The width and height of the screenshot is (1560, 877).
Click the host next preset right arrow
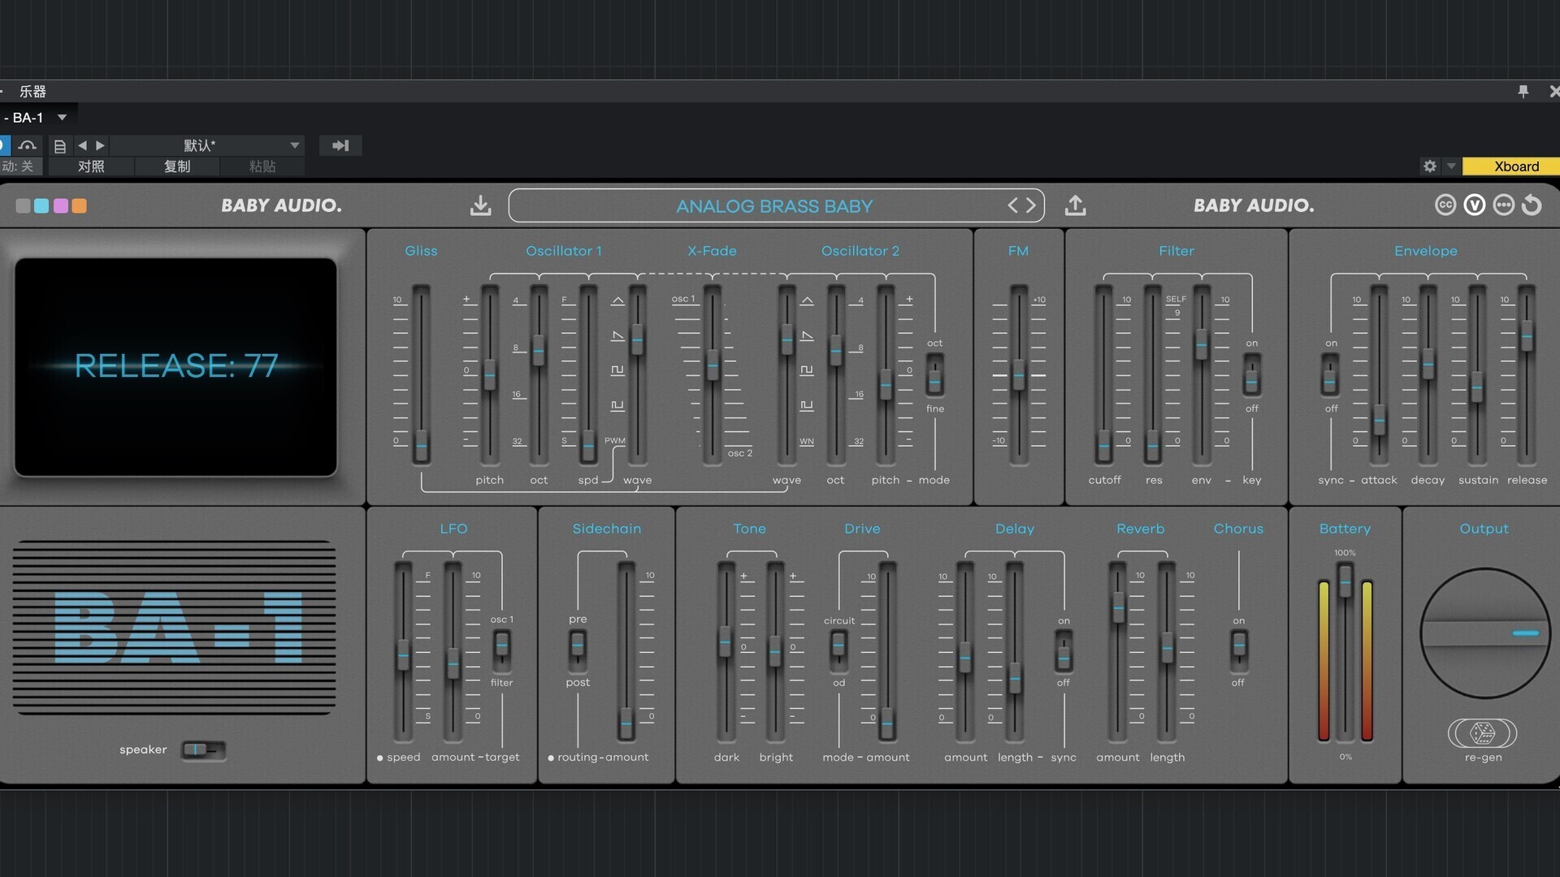click(100, 146)
